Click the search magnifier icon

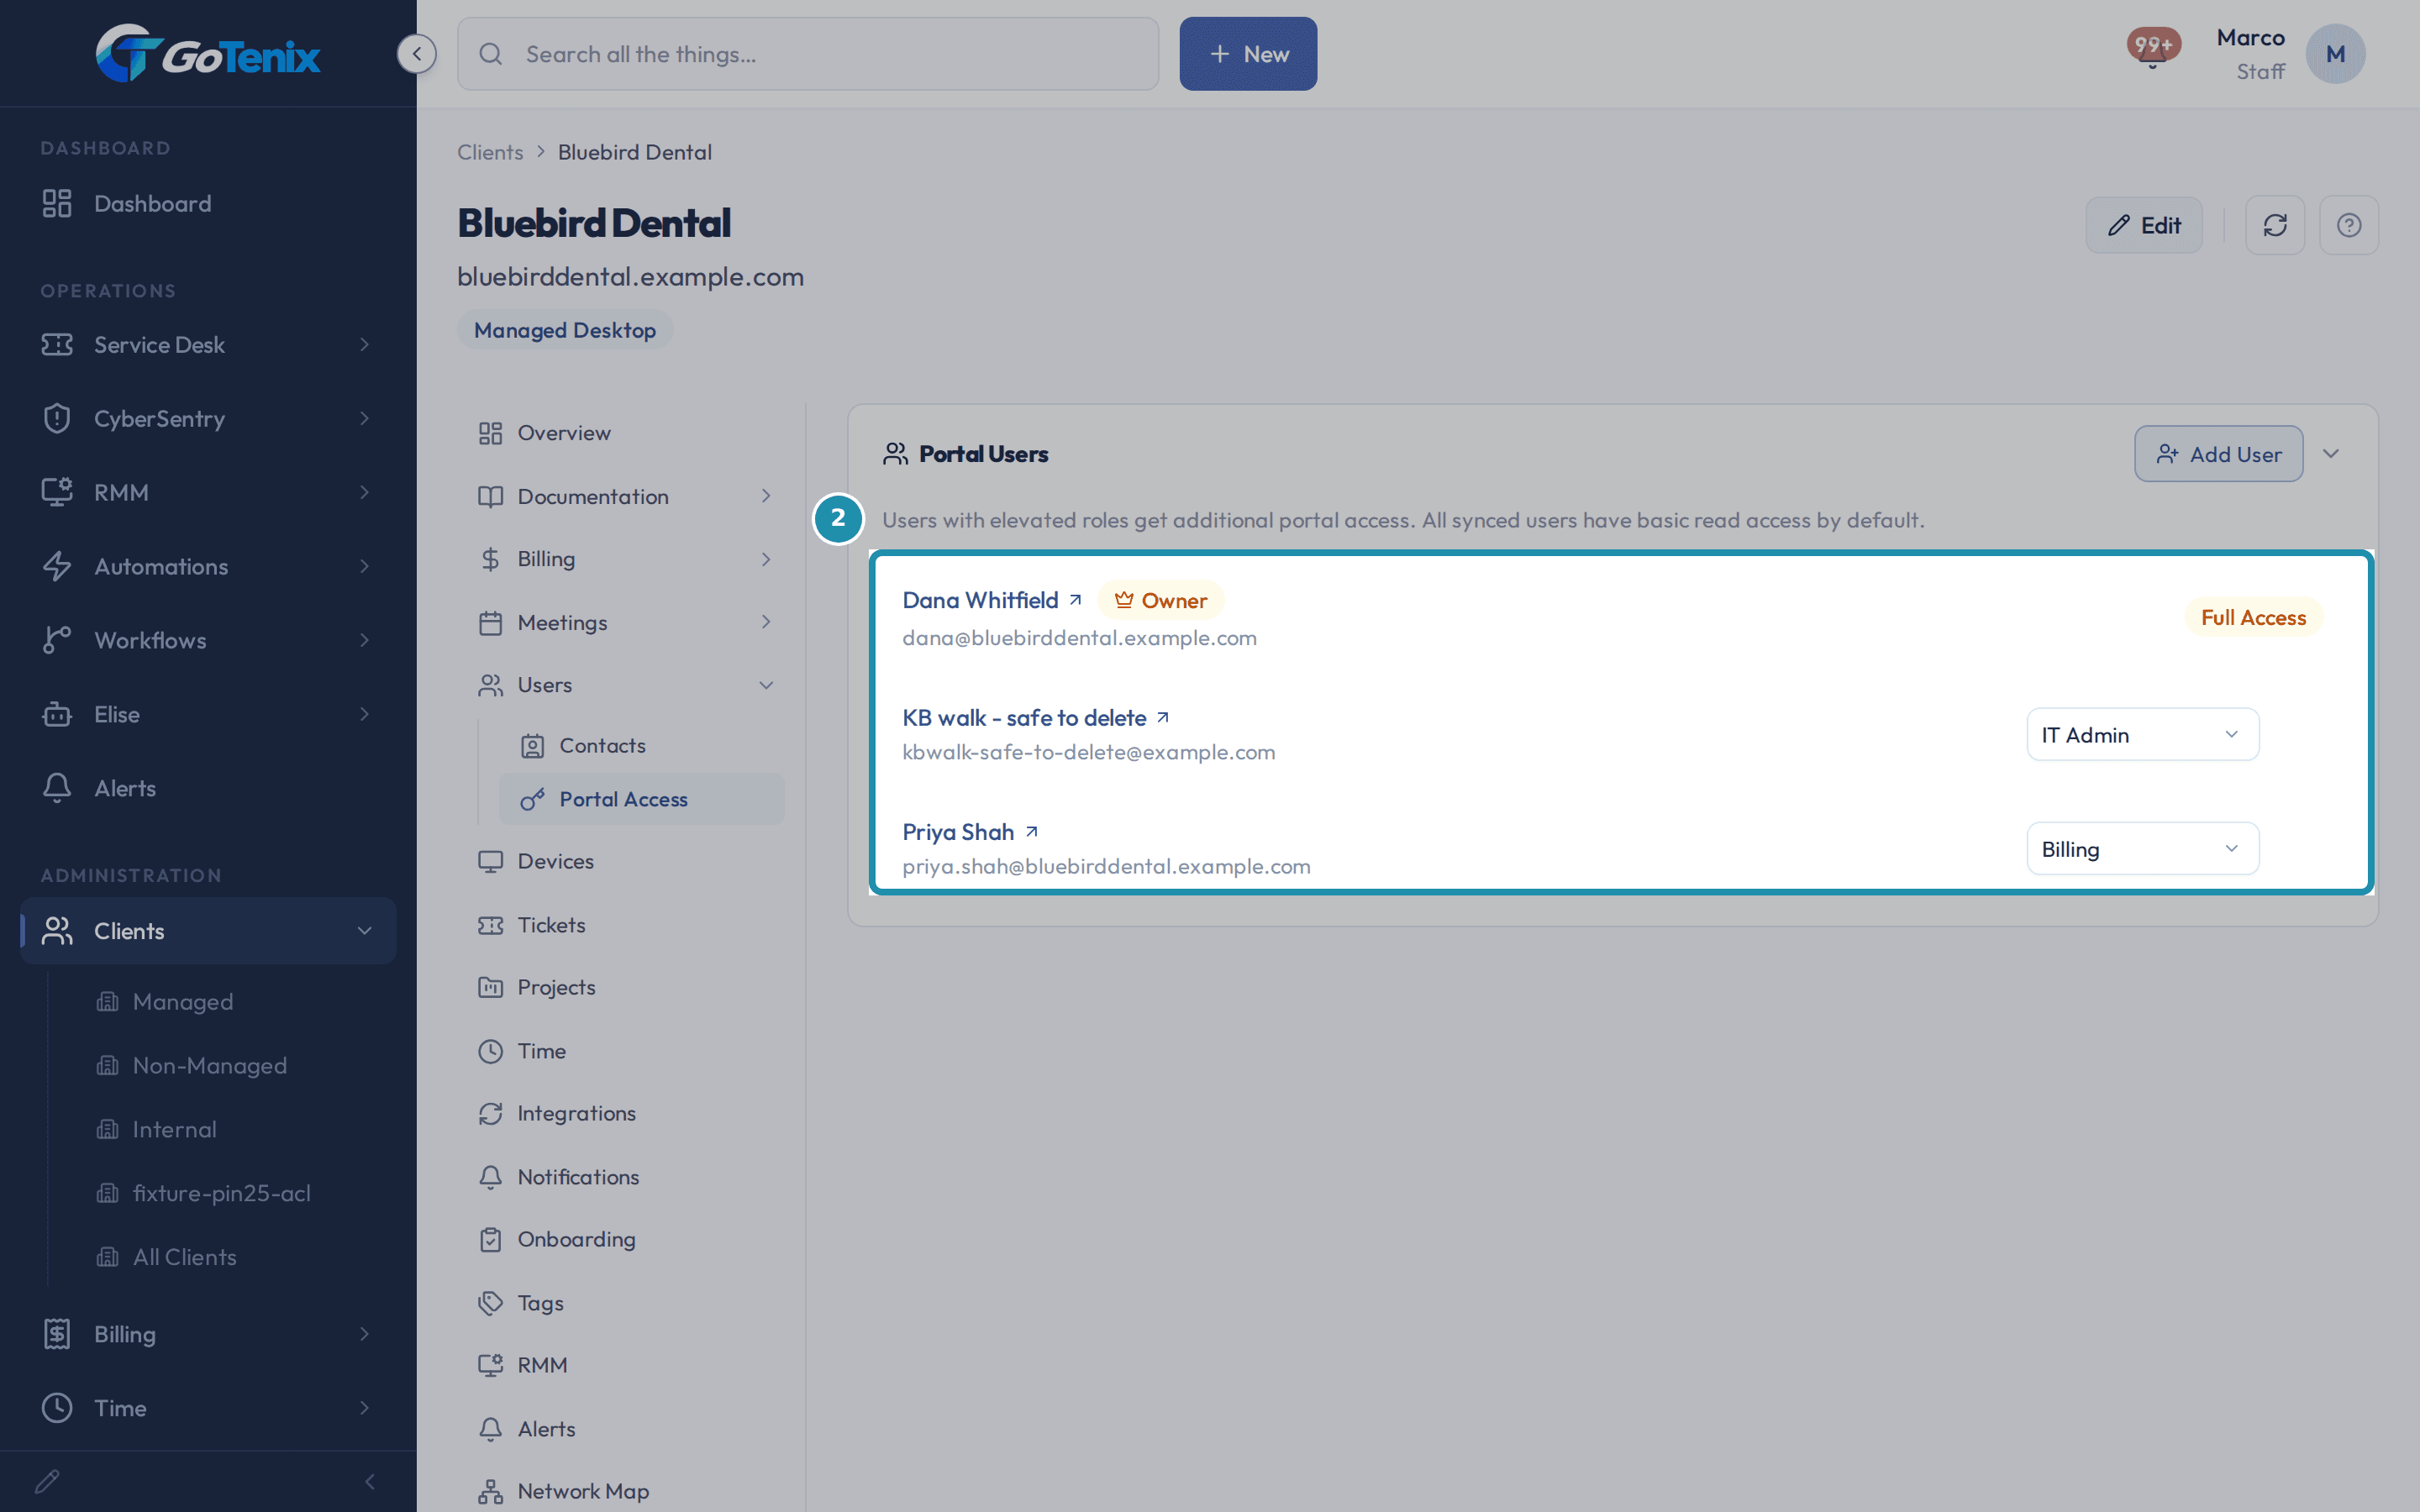(490, 54)
